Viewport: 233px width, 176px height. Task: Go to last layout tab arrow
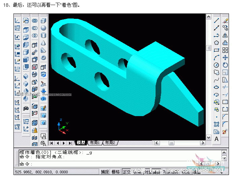point(70,143)
